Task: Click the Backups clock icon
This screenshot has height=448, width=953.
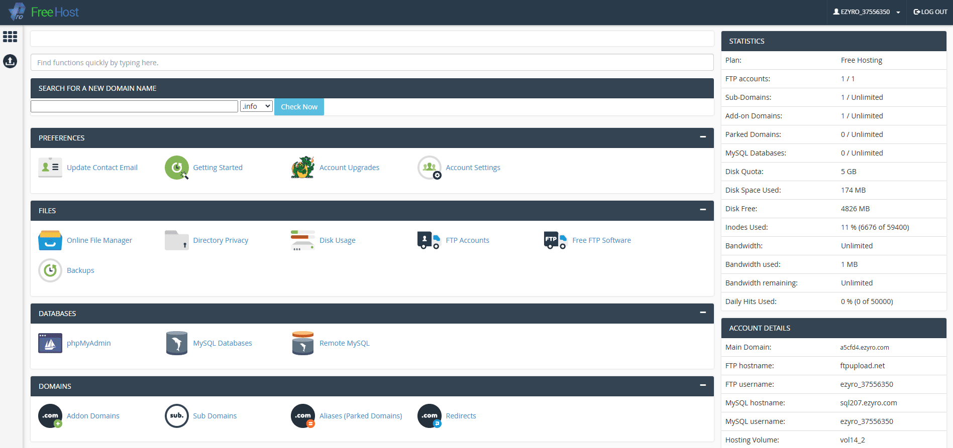Action: (50, 270)
